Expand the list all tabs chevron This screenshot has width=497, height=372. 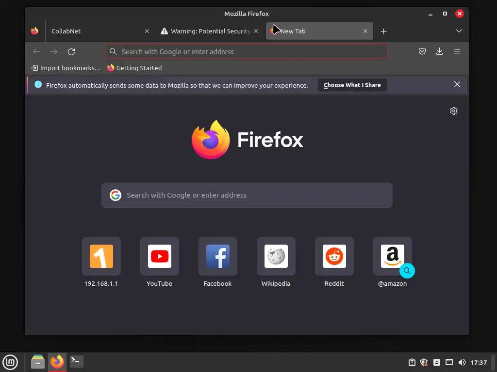click(459, 31)
